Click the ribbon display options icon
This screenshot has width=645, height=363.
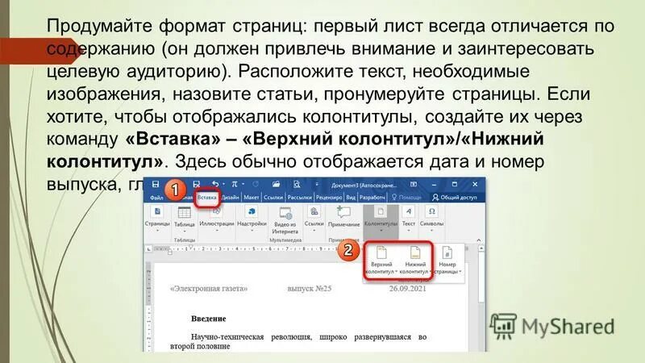coord(414,184)
